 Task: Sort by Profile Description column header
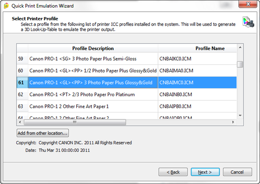click(x=93, y=48)
